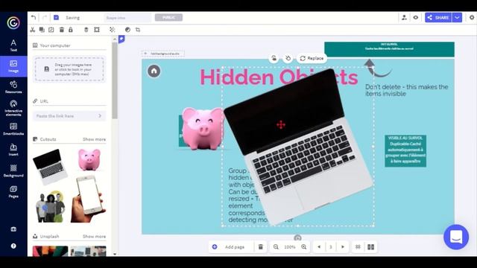Screen dimensions: 477x268
Task: Click the image panel vertical scrollbar
Action: point(115,80)
